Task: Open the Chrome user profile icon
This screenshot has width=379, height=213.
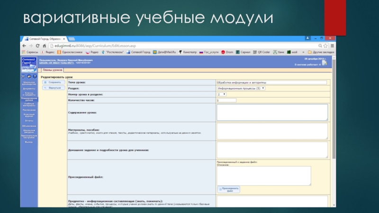Action: 307,38
